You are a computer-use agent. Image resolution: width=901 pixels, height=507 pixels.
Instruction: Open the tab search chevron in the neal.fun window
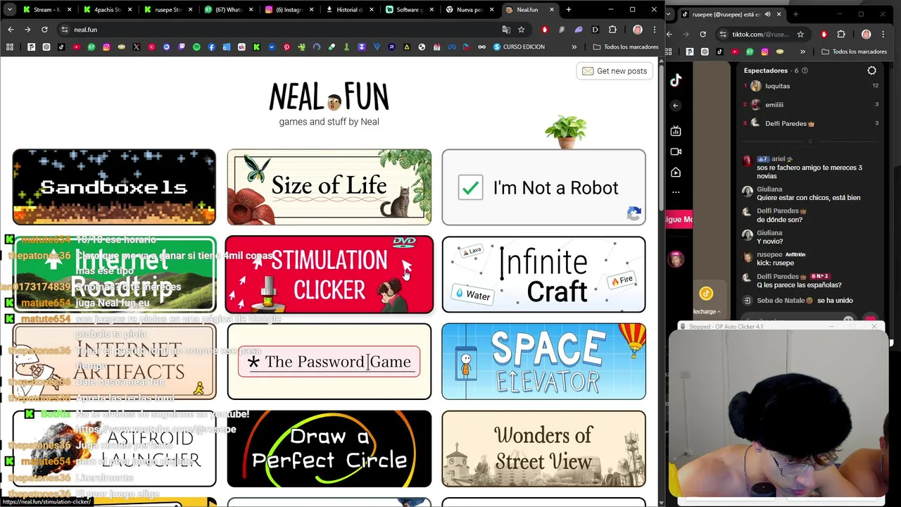tap(10, 10)
